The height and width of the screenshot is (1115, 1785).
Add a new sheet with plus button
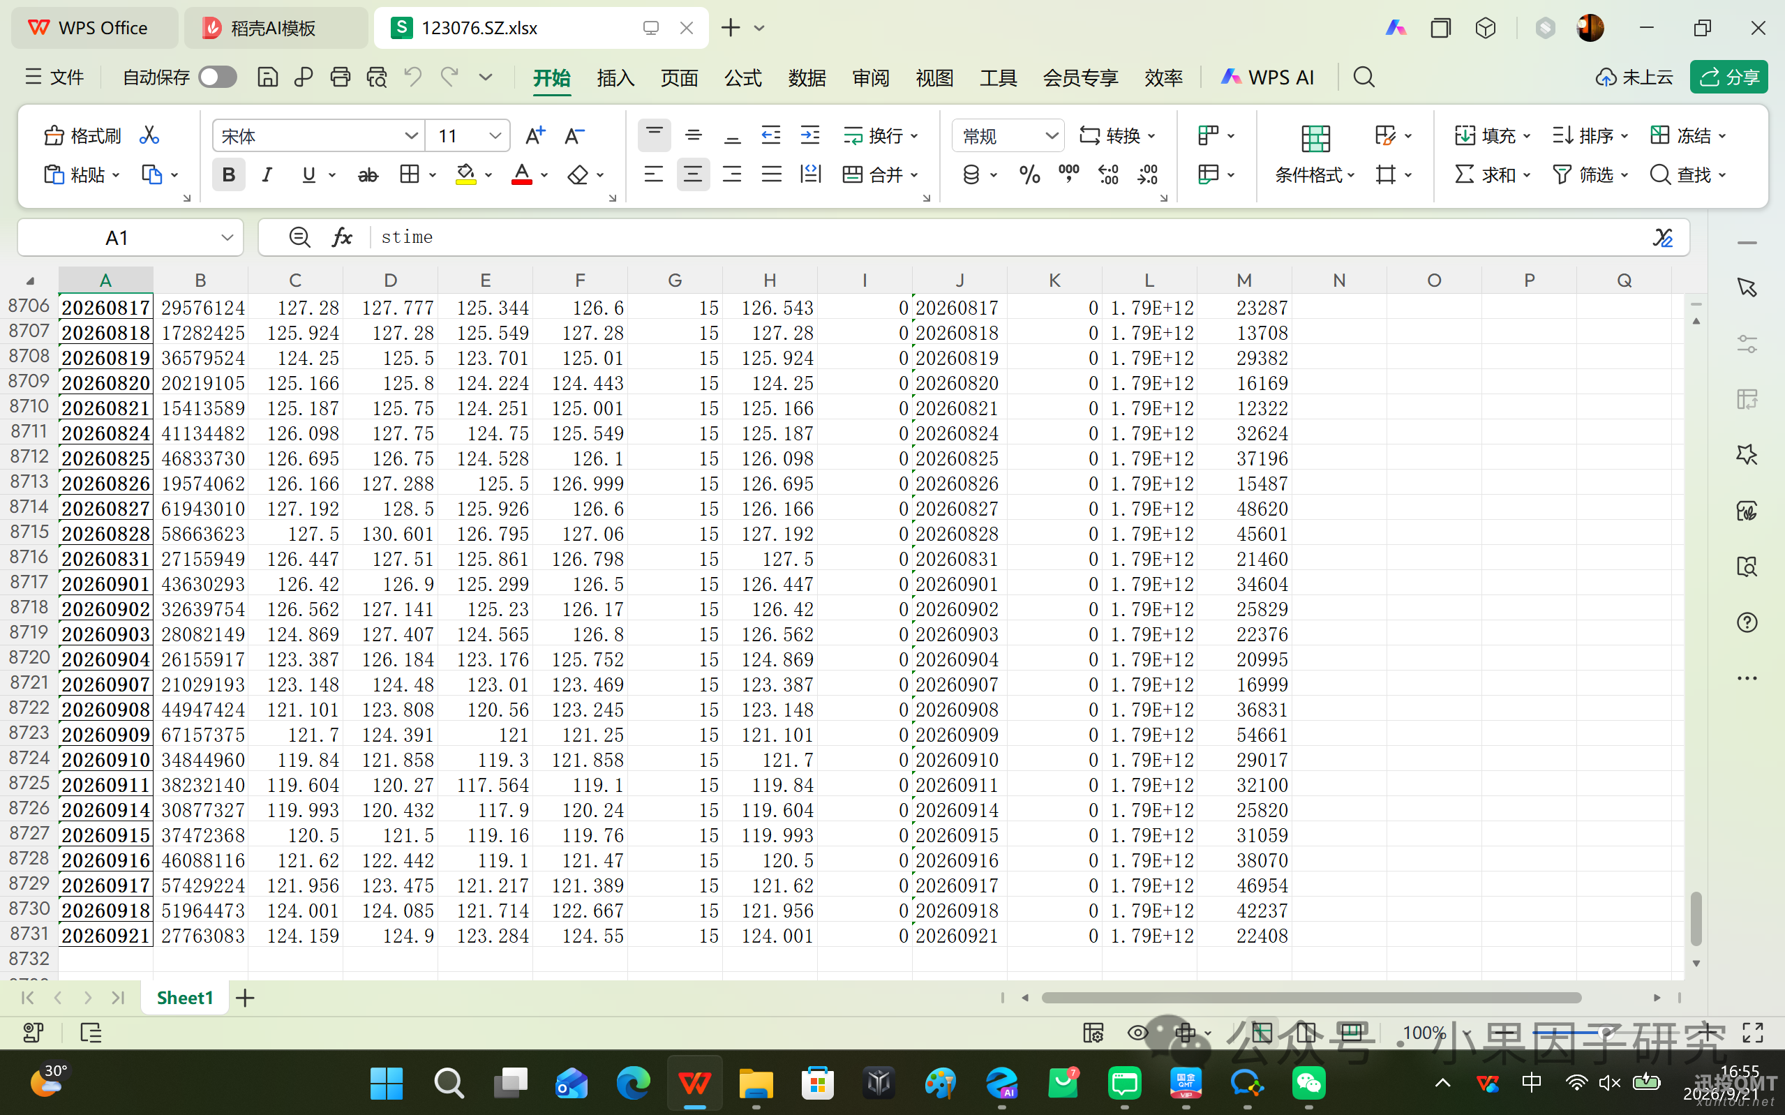245,998
